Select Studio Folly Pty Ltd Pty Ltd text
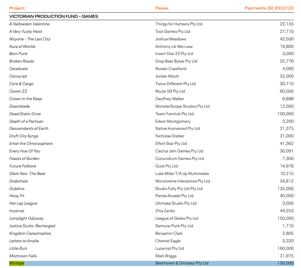Image resolution: width=301 pixels, height=268 pixels. click(179, 189)
